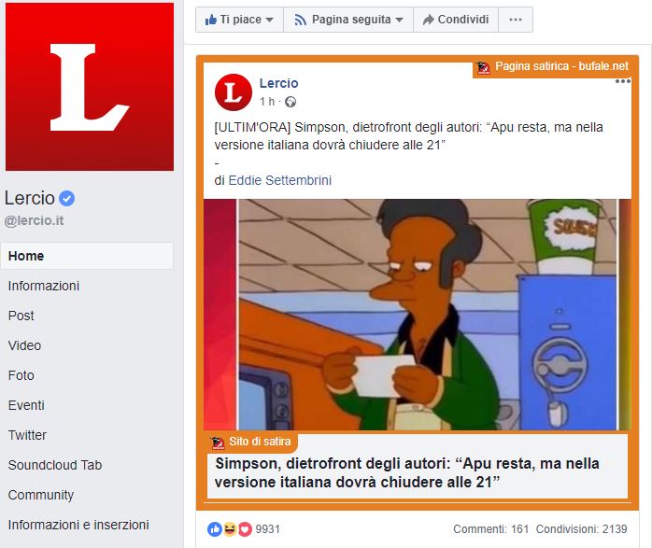Open the Informazioni tab in sidebar
The height and width of the screenshot is (548, 652).
tap(44, 286)
